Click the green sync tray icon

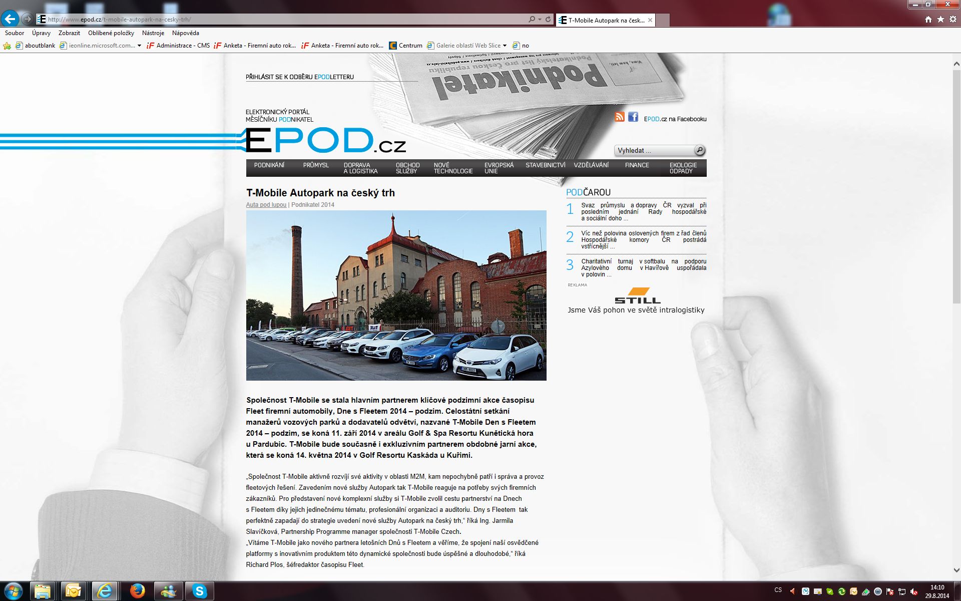pos(842,591)
